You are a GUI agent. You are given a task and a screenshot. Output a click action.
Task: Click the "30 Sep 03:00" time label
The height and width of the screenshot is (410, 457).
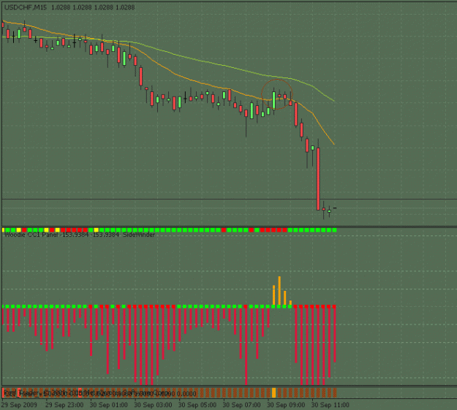(x=153, y=405)
